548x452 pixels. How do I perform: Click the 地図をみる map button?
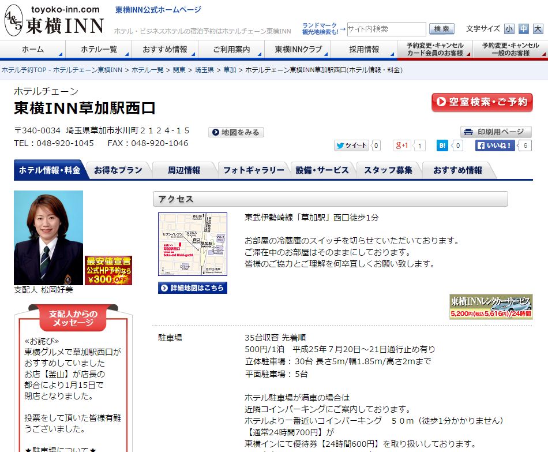[236, 132]
